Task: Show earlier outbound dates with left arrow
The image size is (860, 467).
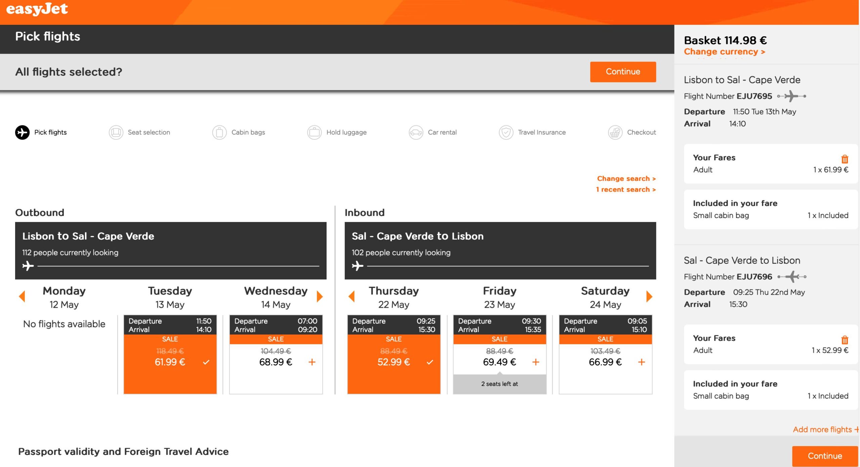Action: 22,296
